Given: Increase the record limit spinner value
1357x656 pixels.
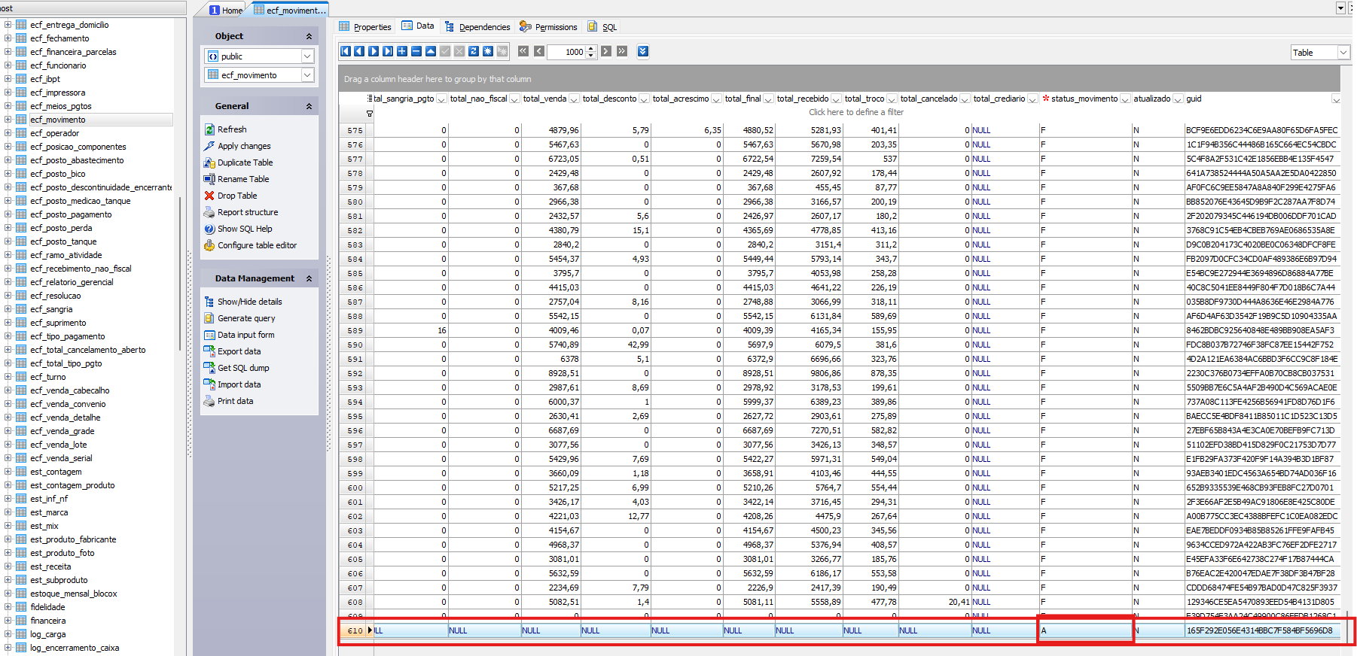Looking at the screenshot, I should pos(591,48).
